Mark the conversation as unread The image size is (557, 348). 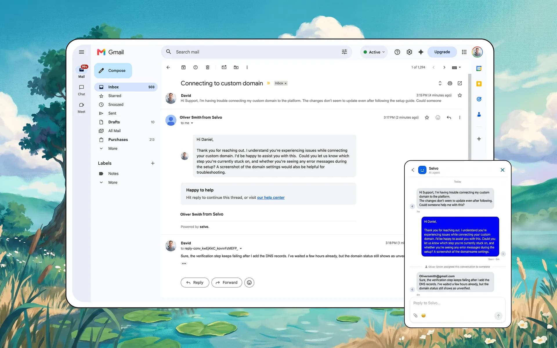tap(224, 67)
